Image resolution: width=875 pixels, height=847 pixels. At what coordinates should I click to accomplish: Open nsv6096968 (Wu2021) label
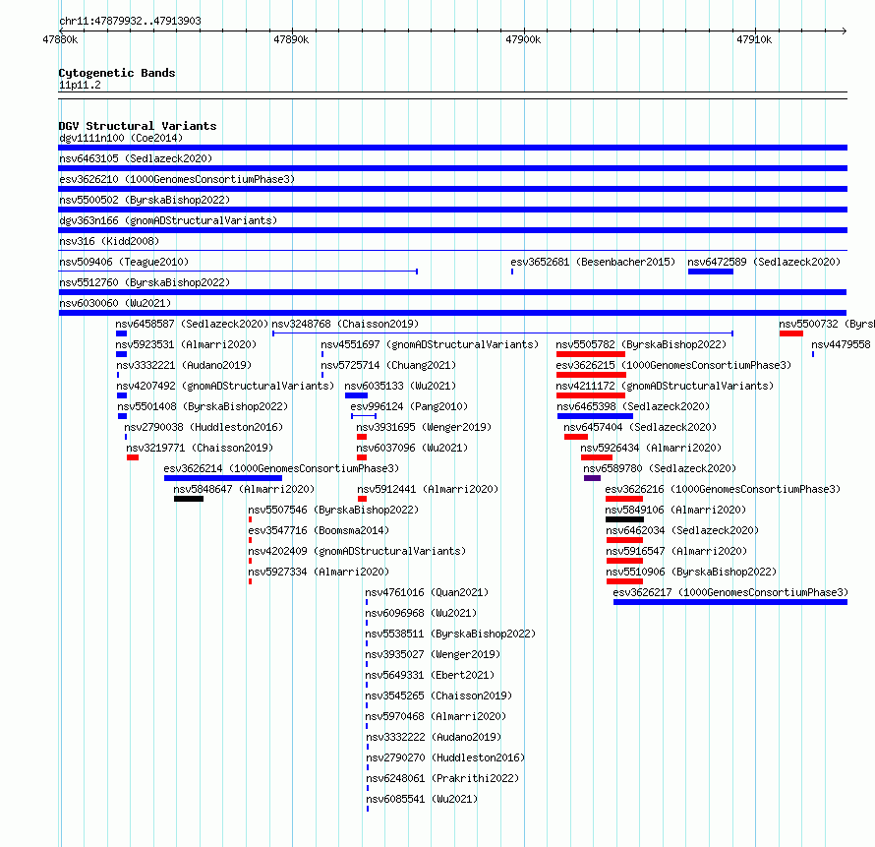[x=421, y=613]
